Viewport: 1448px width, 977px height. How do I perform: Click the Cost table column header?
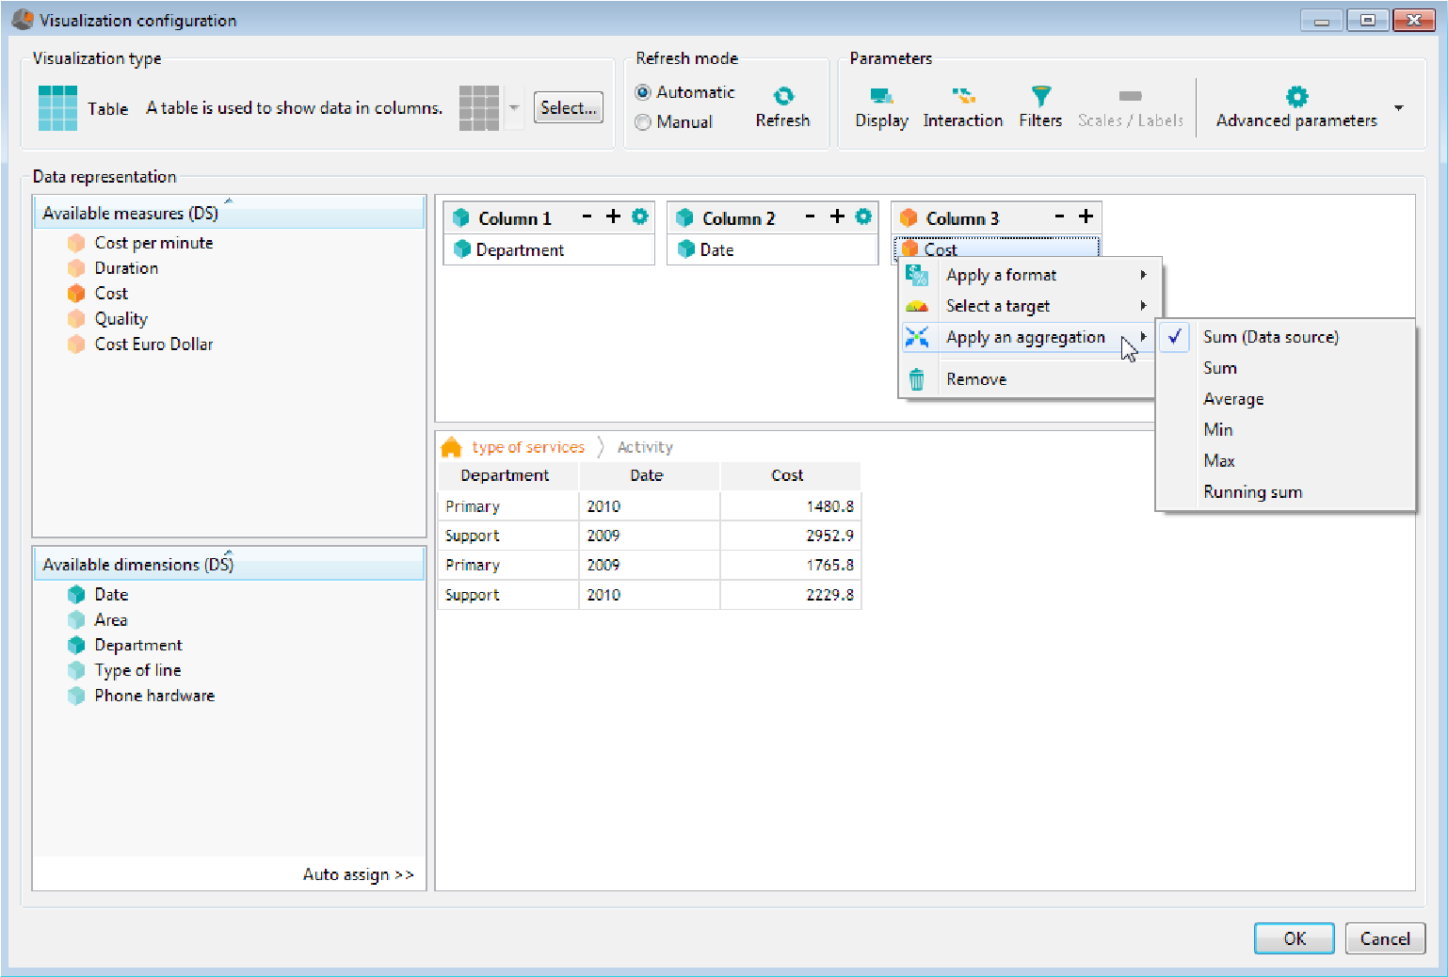[790, 475]
